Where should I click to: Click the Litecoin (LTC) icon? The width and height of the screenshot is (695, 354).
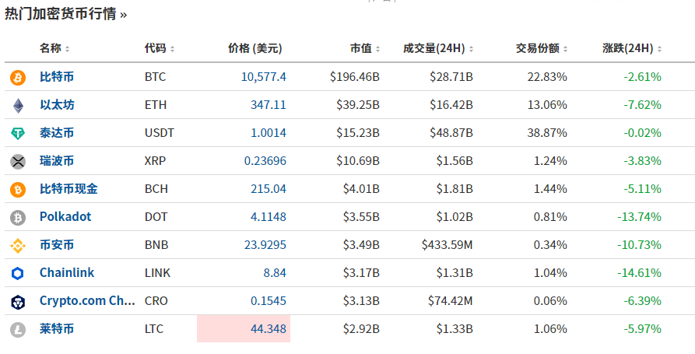[18, 330]
